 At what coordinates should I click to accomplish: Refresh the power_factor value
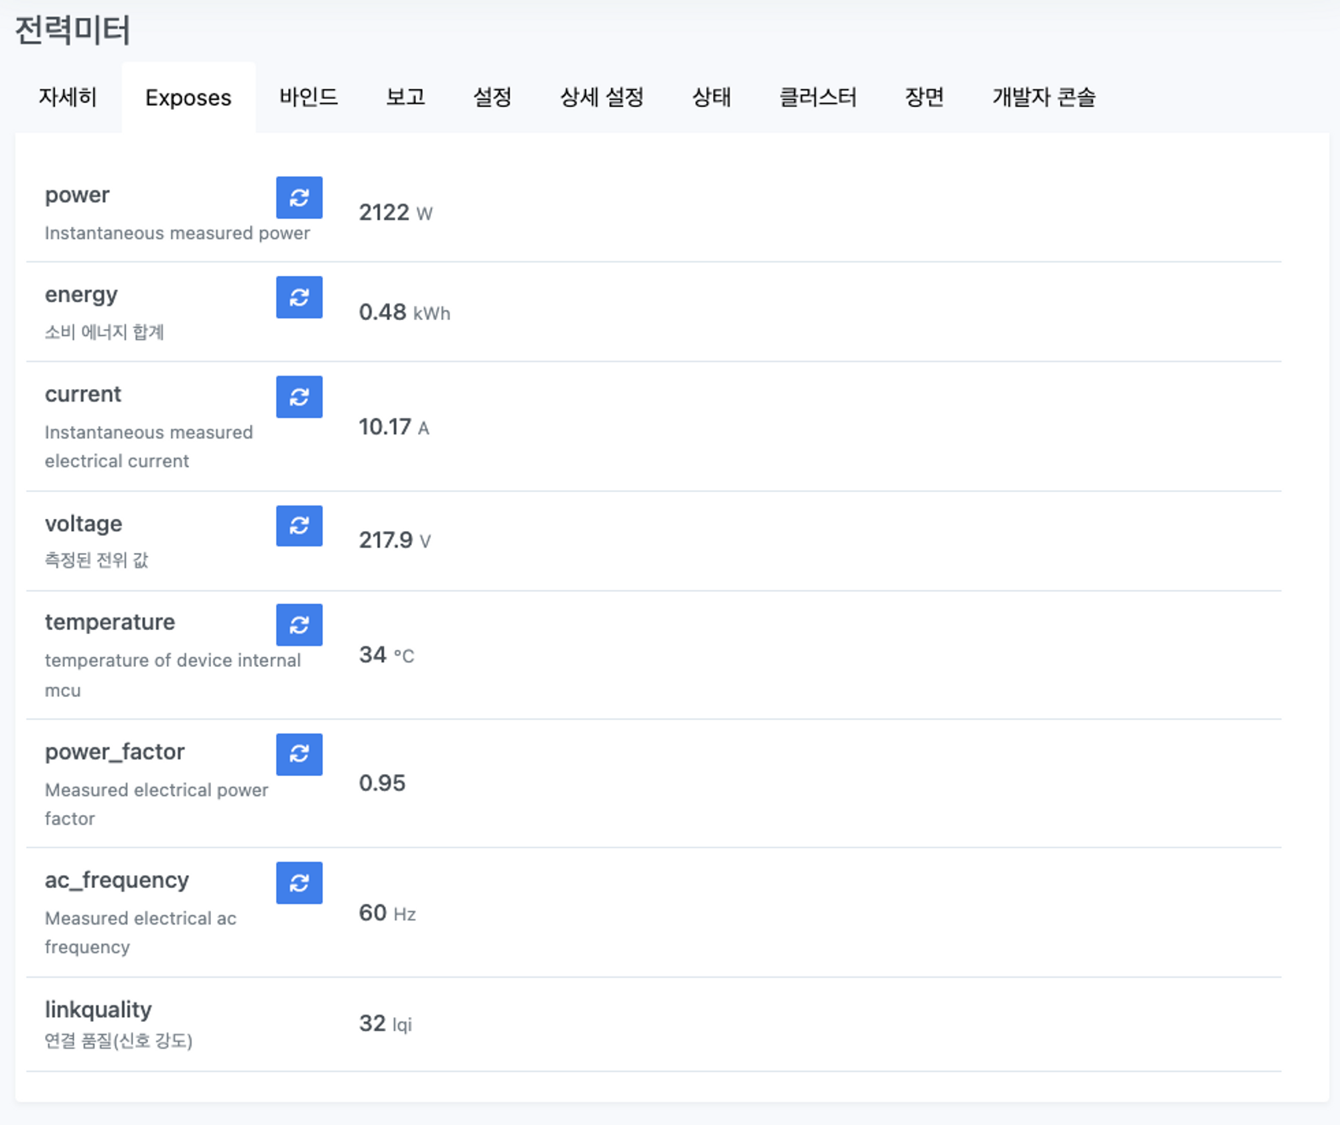click(299, 754)
